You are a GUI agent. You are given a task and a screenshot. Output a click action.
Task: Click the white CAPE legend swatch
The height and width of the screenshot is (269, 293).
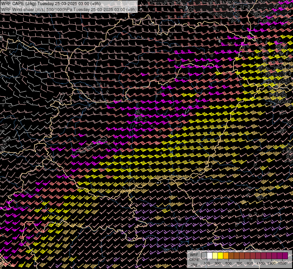point(210,256)
